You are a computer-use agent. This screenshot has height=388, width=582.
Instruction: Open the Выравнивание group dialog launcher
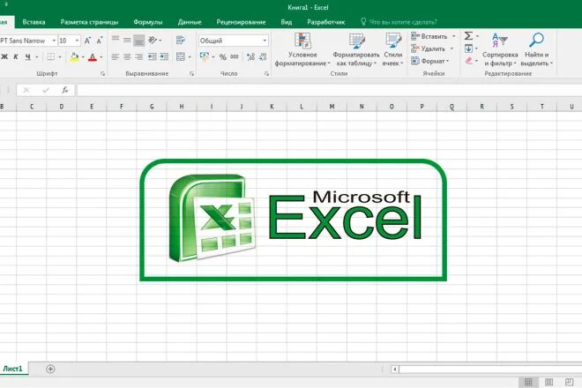pos(192,74)
